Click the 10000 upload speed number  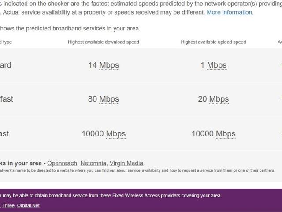(203, 133)
